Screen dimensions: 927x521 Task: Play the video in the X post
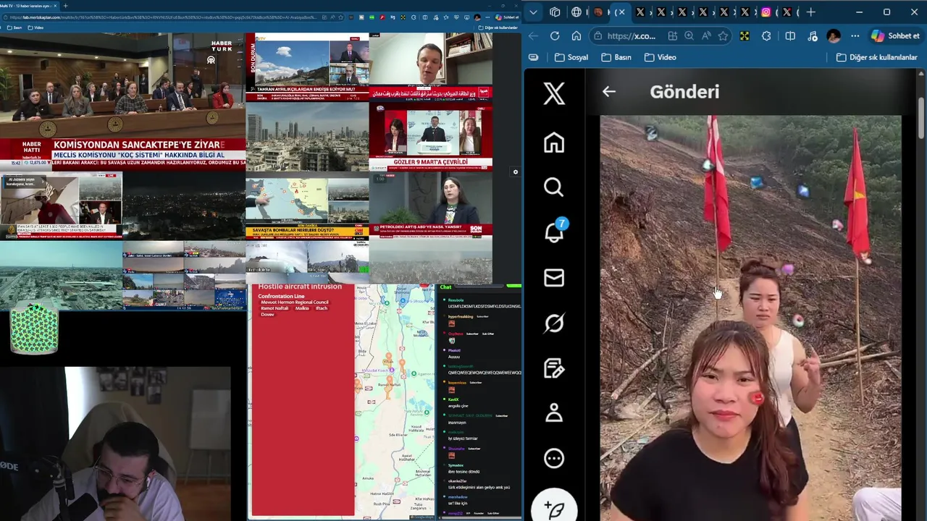750,318
